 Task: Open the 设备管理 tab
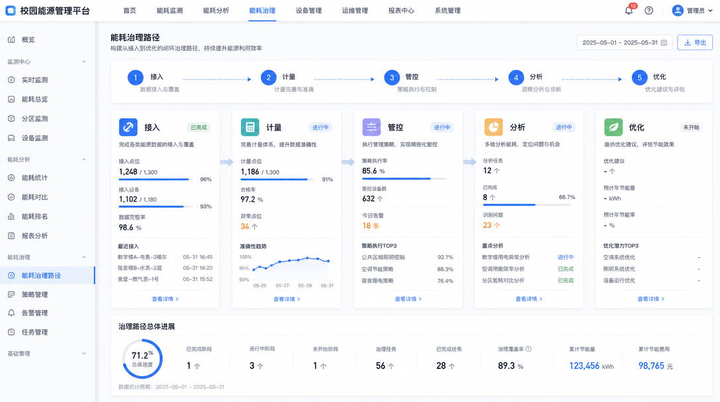308,11
